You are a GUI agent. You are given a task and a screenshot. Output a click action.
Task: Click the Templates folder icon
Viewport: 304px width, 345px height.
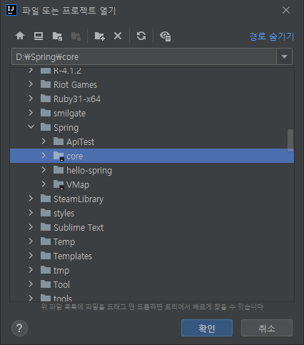(46, 256)
